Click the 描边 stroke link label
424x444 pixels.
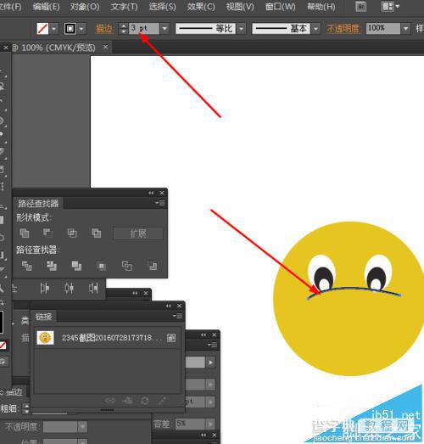[x=104, y=29]
